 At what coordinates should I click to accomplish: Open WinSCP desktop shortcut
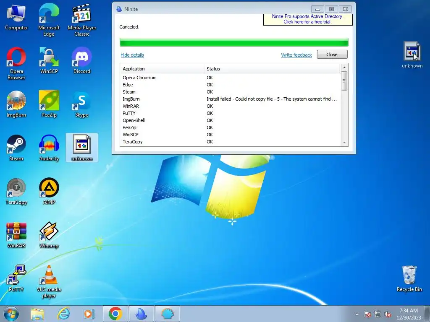pyautogui.click(x=49, y=60)
